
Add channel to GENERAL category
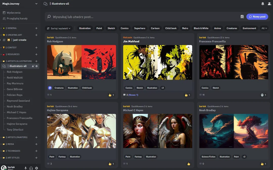point(36,28)
